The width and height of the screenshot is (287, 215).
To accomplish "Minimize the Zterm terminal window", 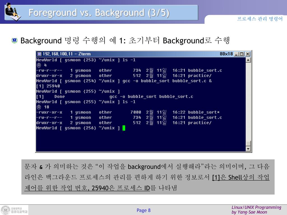I will (237, 54).
